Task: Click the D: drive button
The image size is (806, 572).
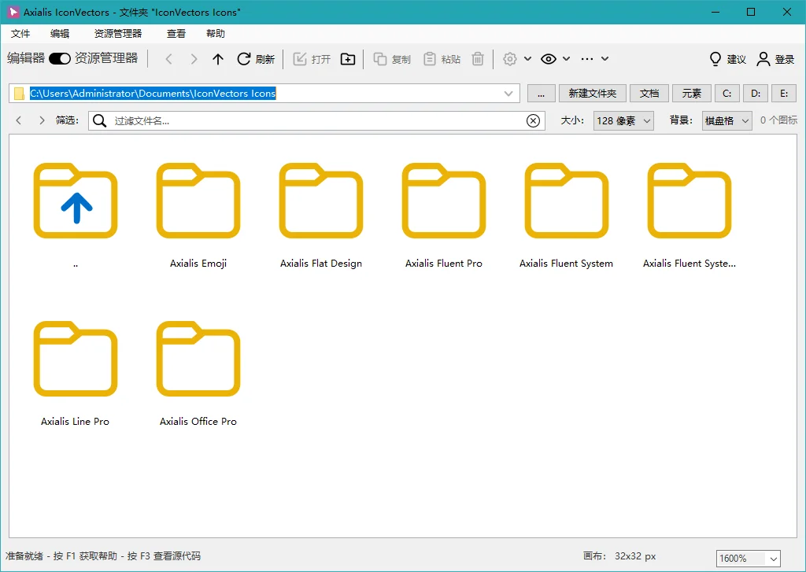Action: (756, 94)
